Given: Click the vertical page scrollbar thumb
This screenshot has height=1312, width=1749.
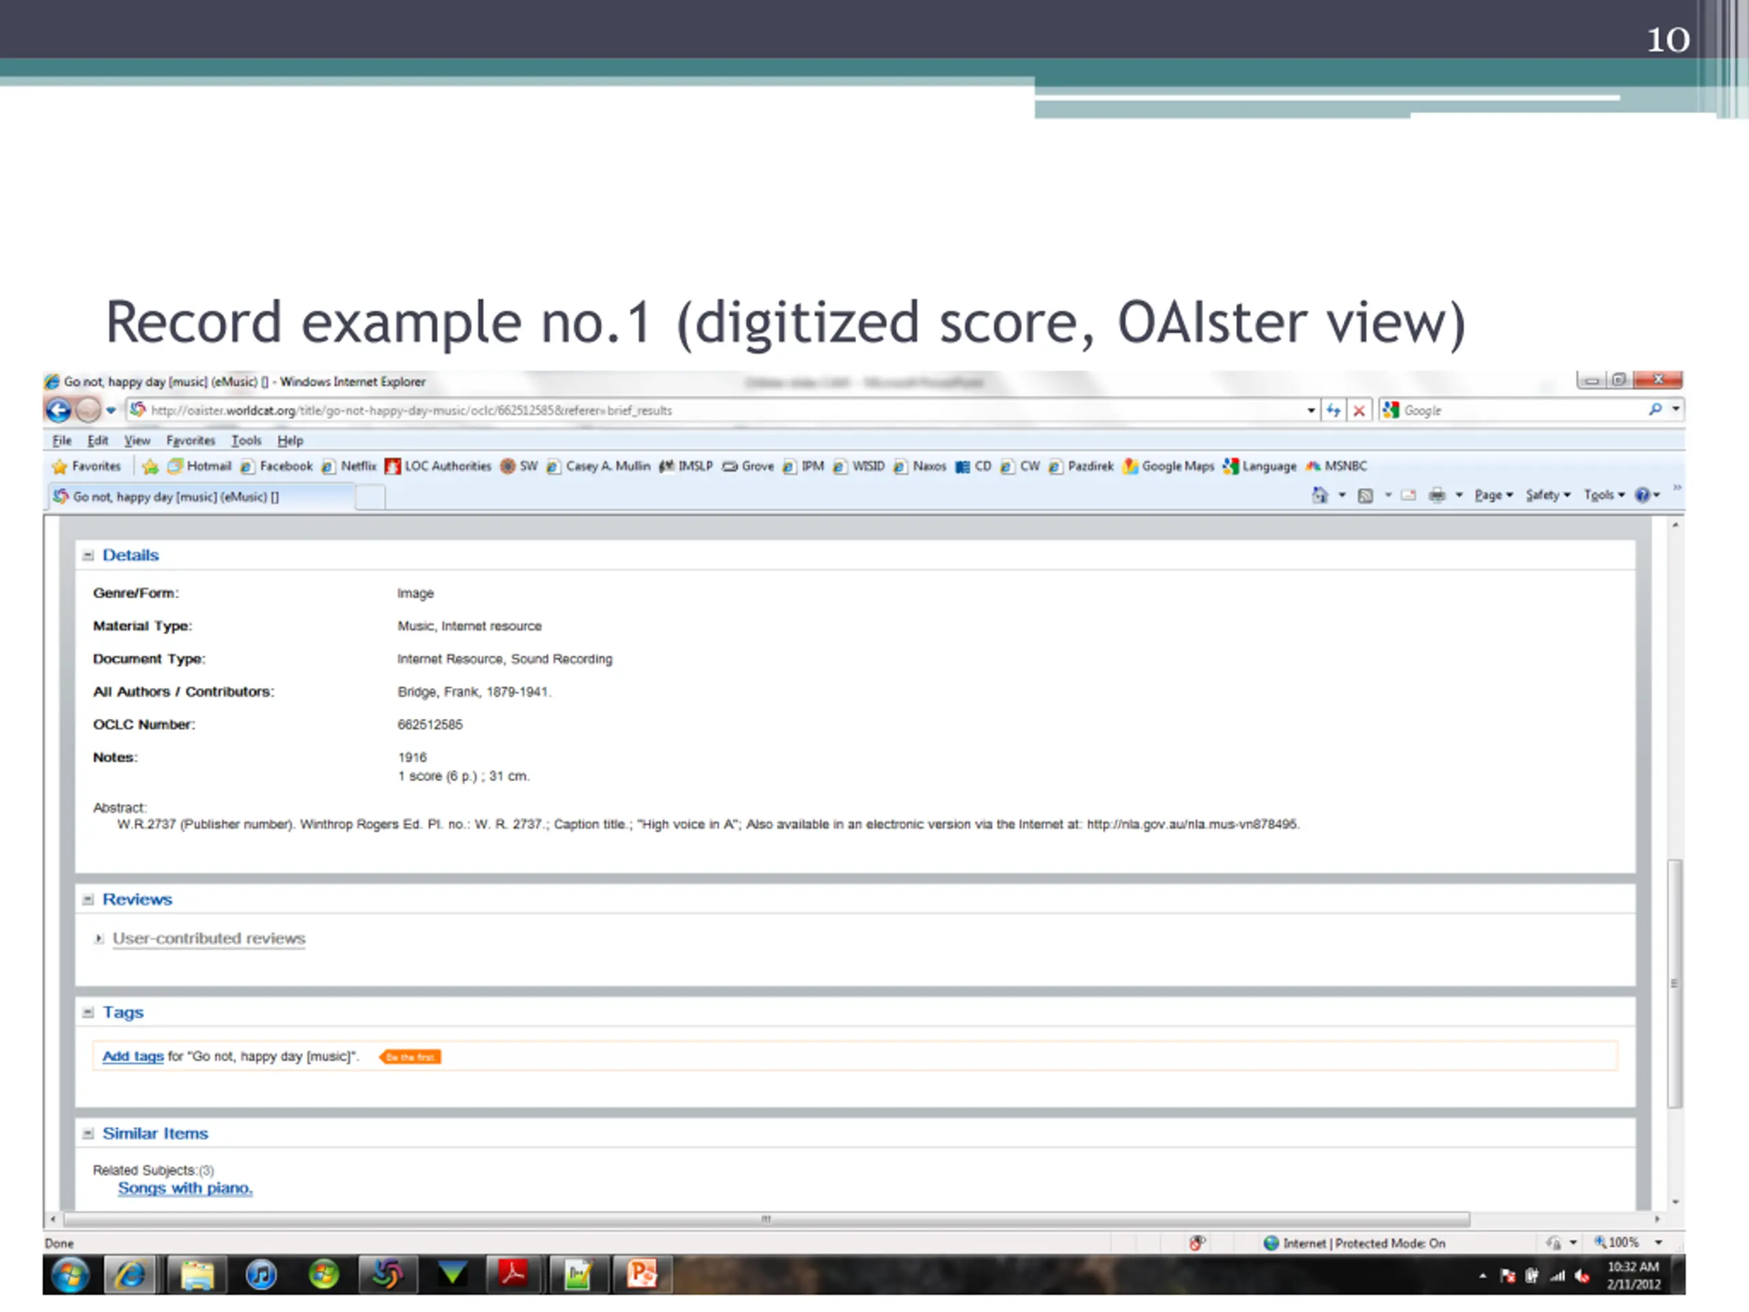Looking at the screenshot, I should click(x=1675, y=983).
